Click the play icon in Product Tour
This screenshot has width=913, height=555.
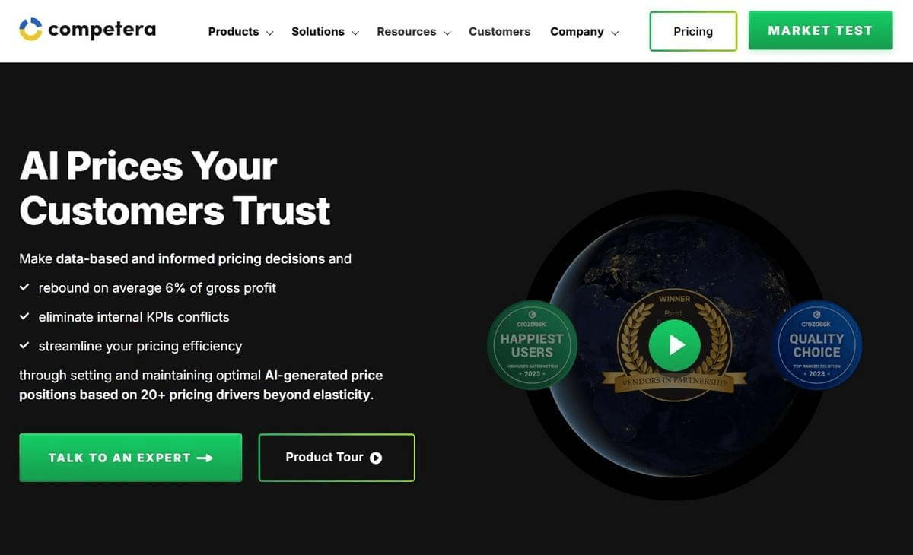tap(376, 458)
